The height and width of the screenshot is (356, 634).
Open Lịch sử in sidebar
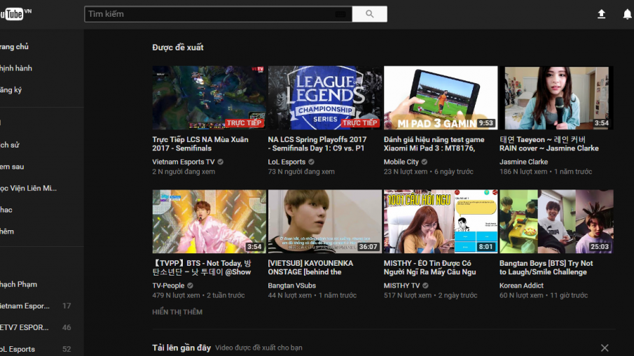(10, 145)
